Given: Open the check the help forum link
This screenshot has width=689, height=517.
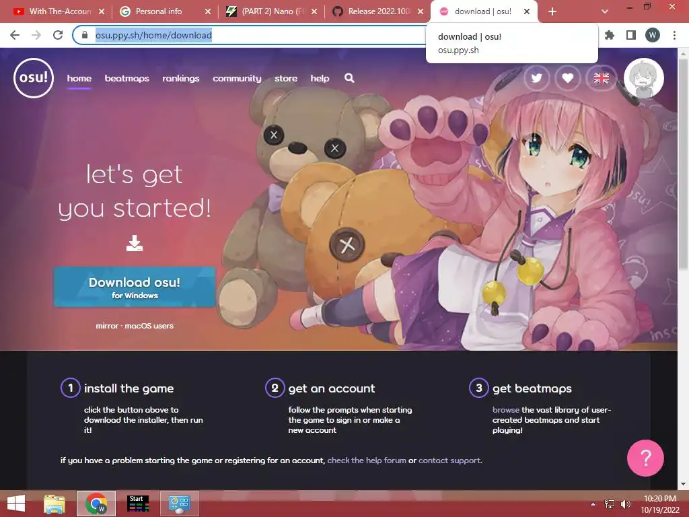Looking at the screenshot, I should (367, 460).
